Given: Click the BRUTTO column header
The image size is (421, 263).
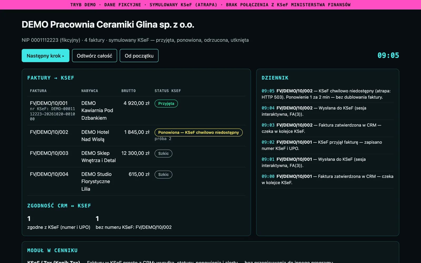Looking at the screenshot, I should click(128, 91).
